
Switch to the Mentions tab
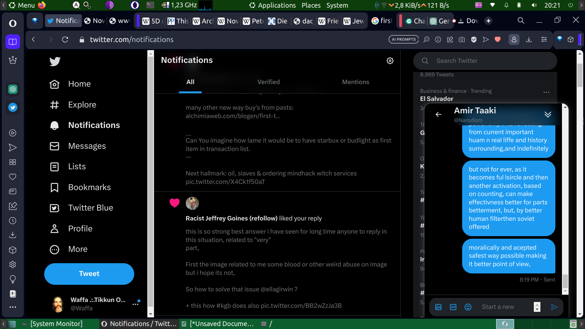pyautogui.click(x=355, y=82)
